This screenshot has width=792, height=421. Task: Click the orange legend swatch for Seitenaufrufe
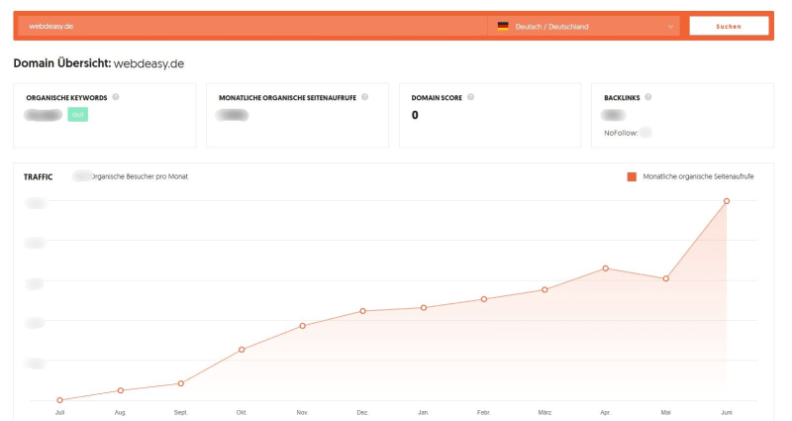(x=632, y=176)
